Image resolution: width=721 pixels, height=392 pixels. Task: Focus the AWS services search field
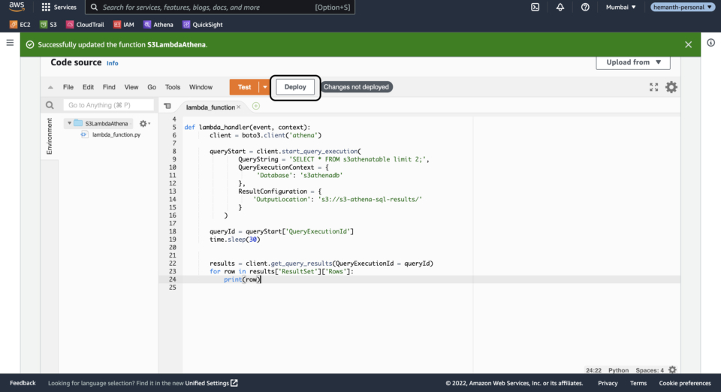tap(220, 7)
